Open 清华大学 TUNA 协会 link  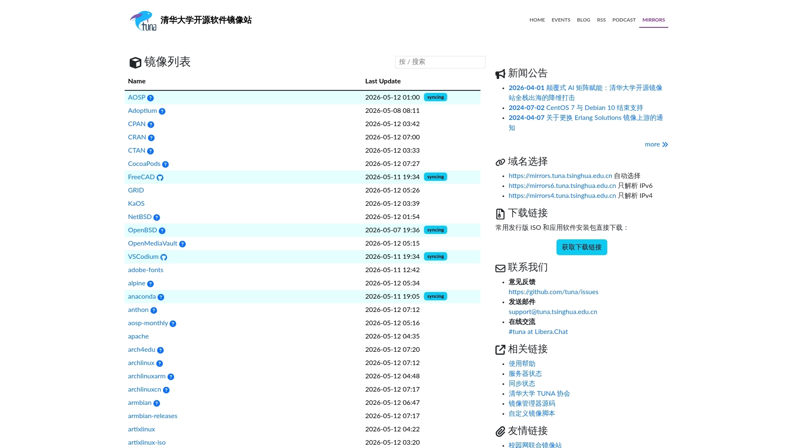click(x=539, y=394)
